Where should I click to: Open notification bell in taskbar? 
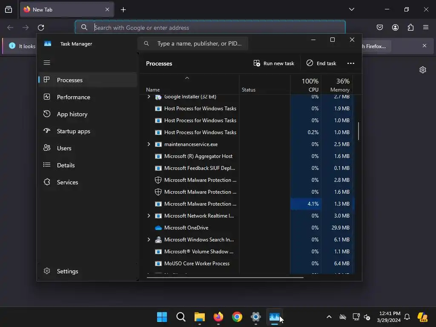(x=407, y=317)
